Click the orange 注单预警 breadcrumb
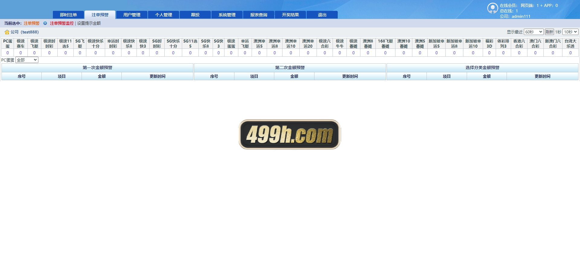This screenshot has width=580, height=268. coord(31,23)
